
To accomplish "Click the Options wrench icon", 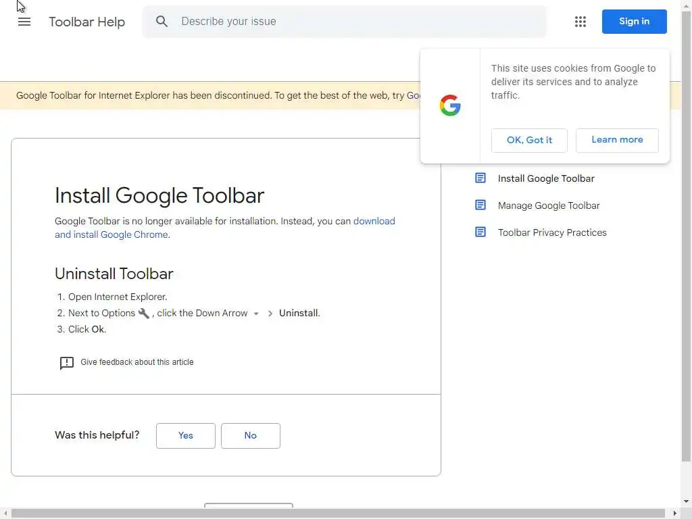I will 143,314.
